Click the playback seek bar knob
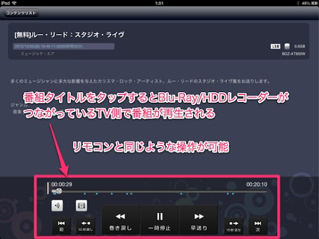This screenshot has height=239, width=319. (59, 191)
